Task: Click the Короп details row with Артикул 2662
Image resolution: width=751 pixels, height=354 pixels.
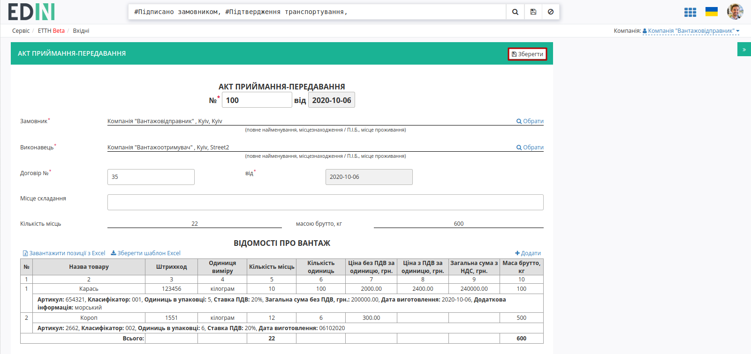Action: coord(288,328)
